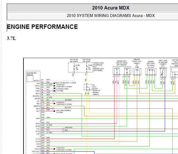
Task: Click the 'J/C C211' junction connector label
Action: tap(151, 67)
